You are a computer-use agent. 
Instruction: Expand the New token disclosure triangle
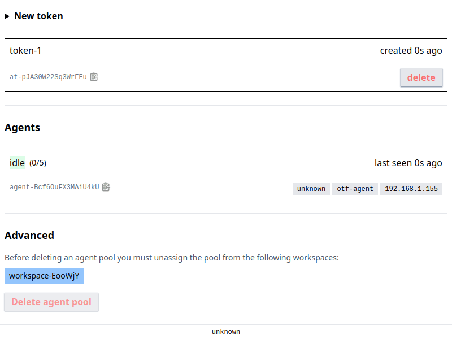(x=7, y=16)
